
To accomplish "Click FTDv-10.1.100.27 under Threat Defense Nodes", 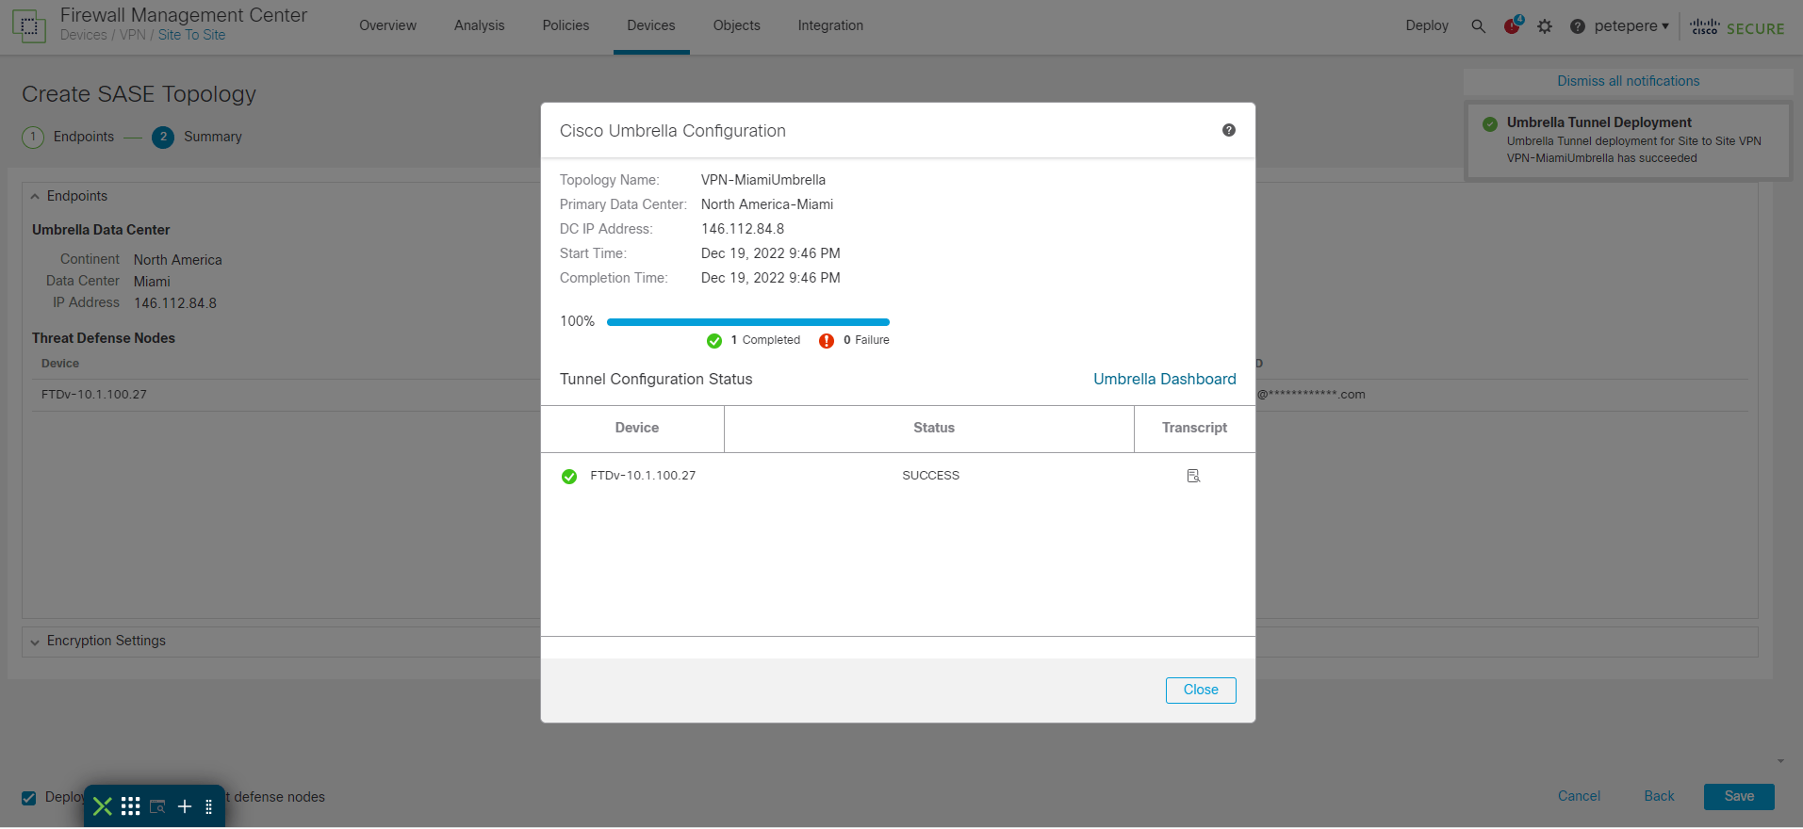I will point(94,395).
